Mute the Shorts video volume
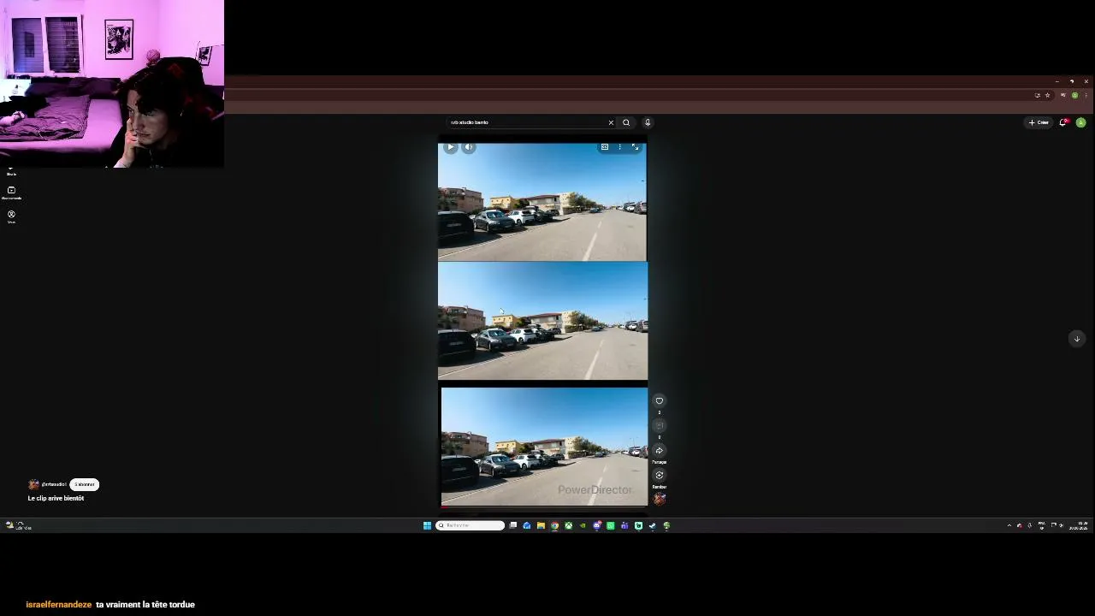The image size is (1095, 616). [469, 147]
